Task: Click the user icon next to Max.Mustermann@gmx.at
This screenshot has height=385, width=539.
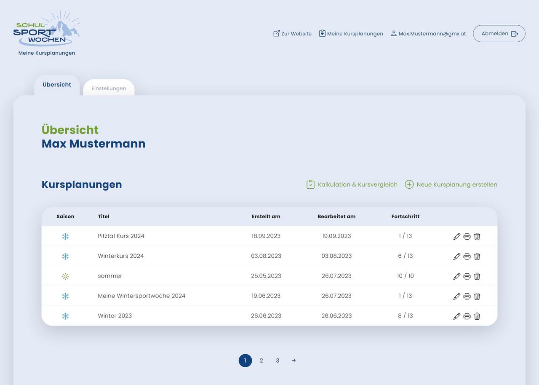Action: click(394, 33)
